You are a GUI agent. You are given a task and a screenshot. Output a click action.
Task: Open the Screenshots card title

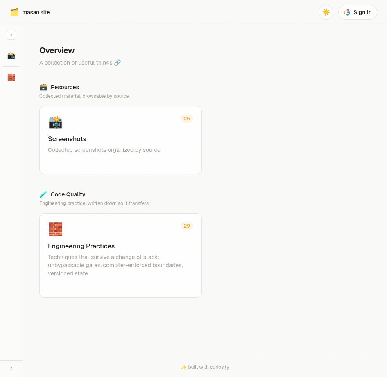(x=67, y=139)
